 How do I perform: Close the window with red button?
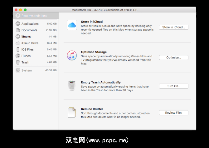tap(16, 10)
